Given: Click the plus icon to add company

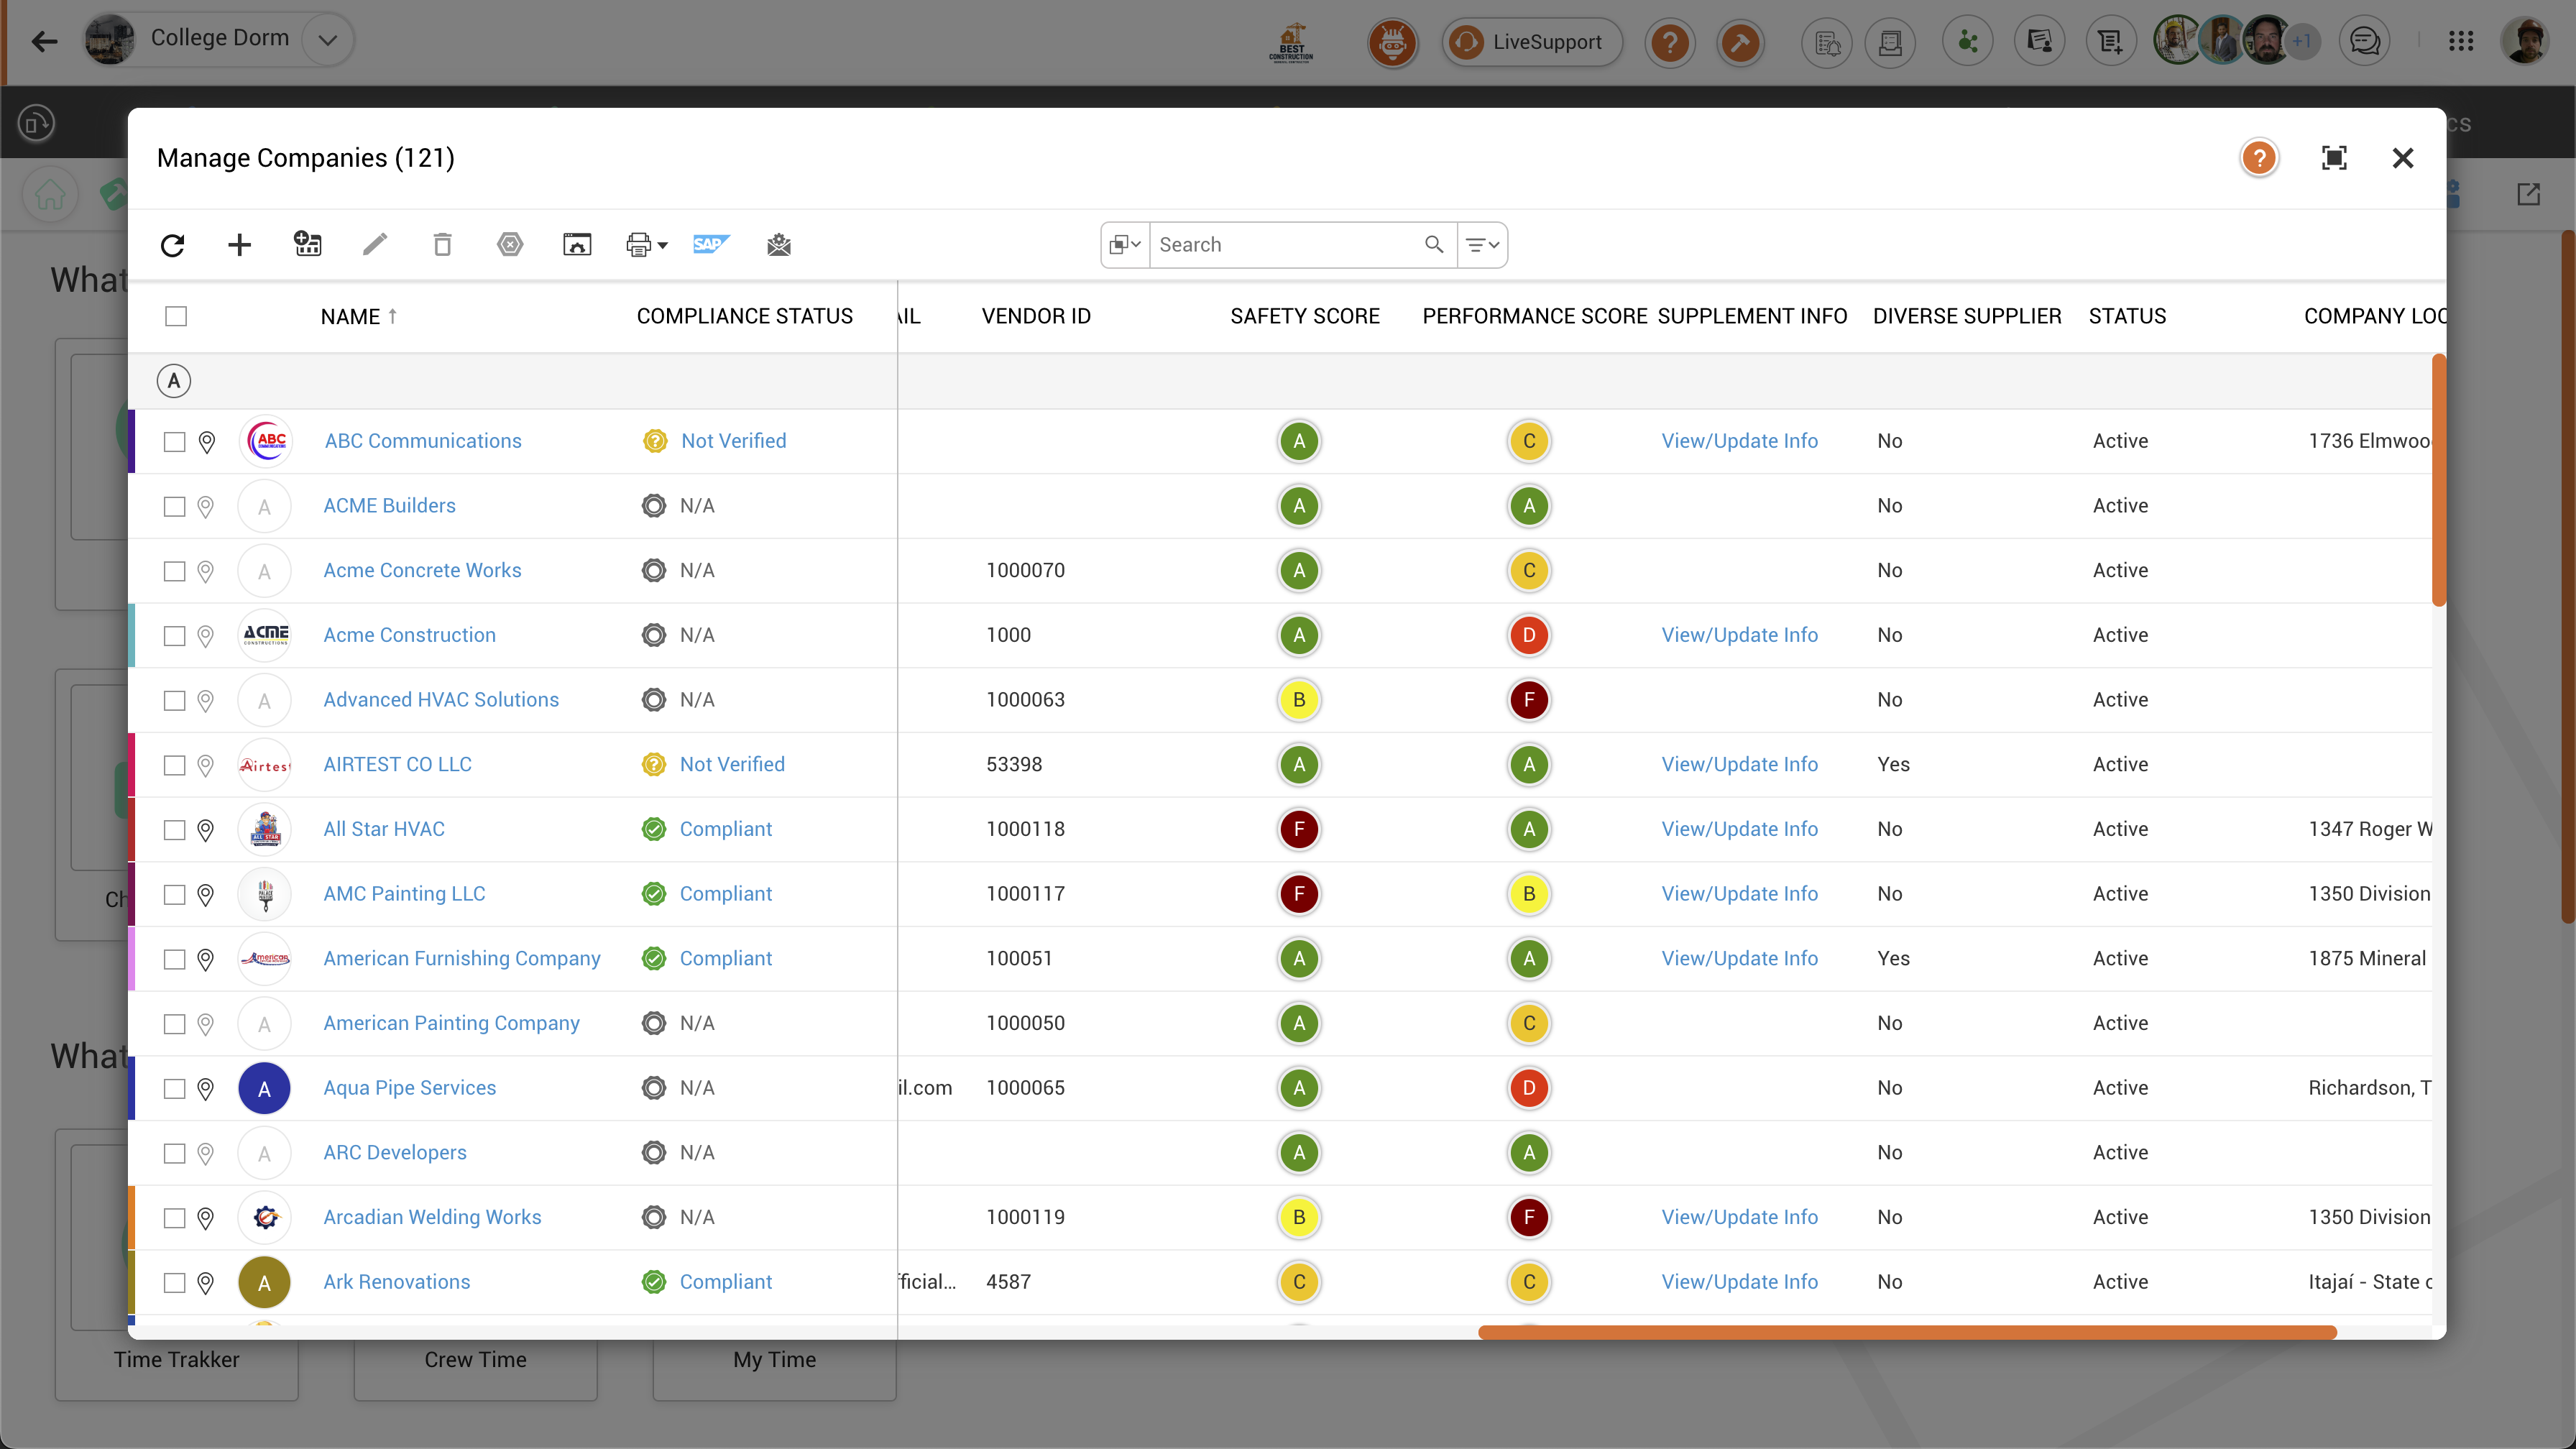Looking at the screenshot, I should tap(239, 245).
